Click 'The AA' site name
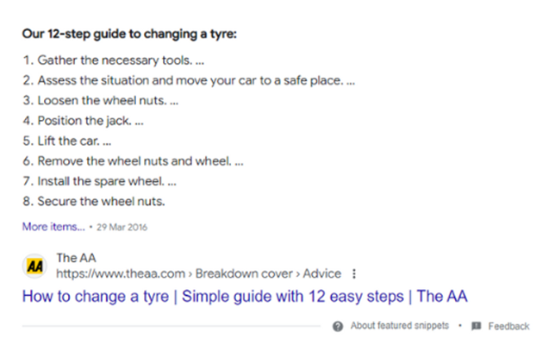Viewport: 555px width, 358px height. (76, 258)
